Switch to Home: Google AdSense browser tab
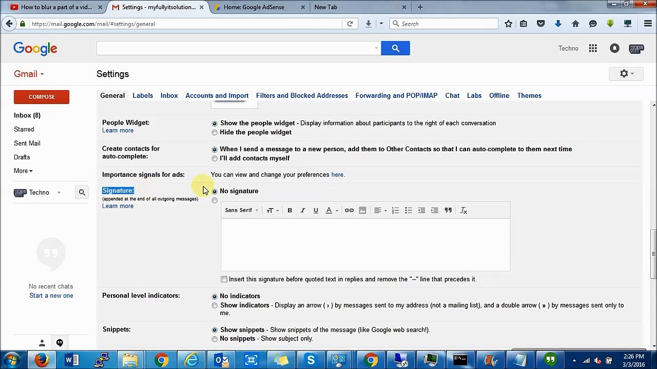The height and width of the screenshot is (369, 657). (x=259, y=7)
